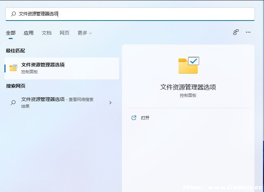Open the feedback/account icon near top right

pyautogui.click(x=236, y=32)
